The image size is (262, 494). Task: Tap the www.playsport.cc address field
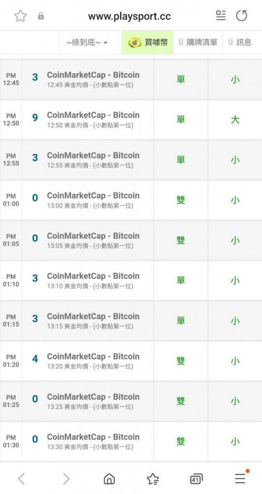[x=130, y=16]
